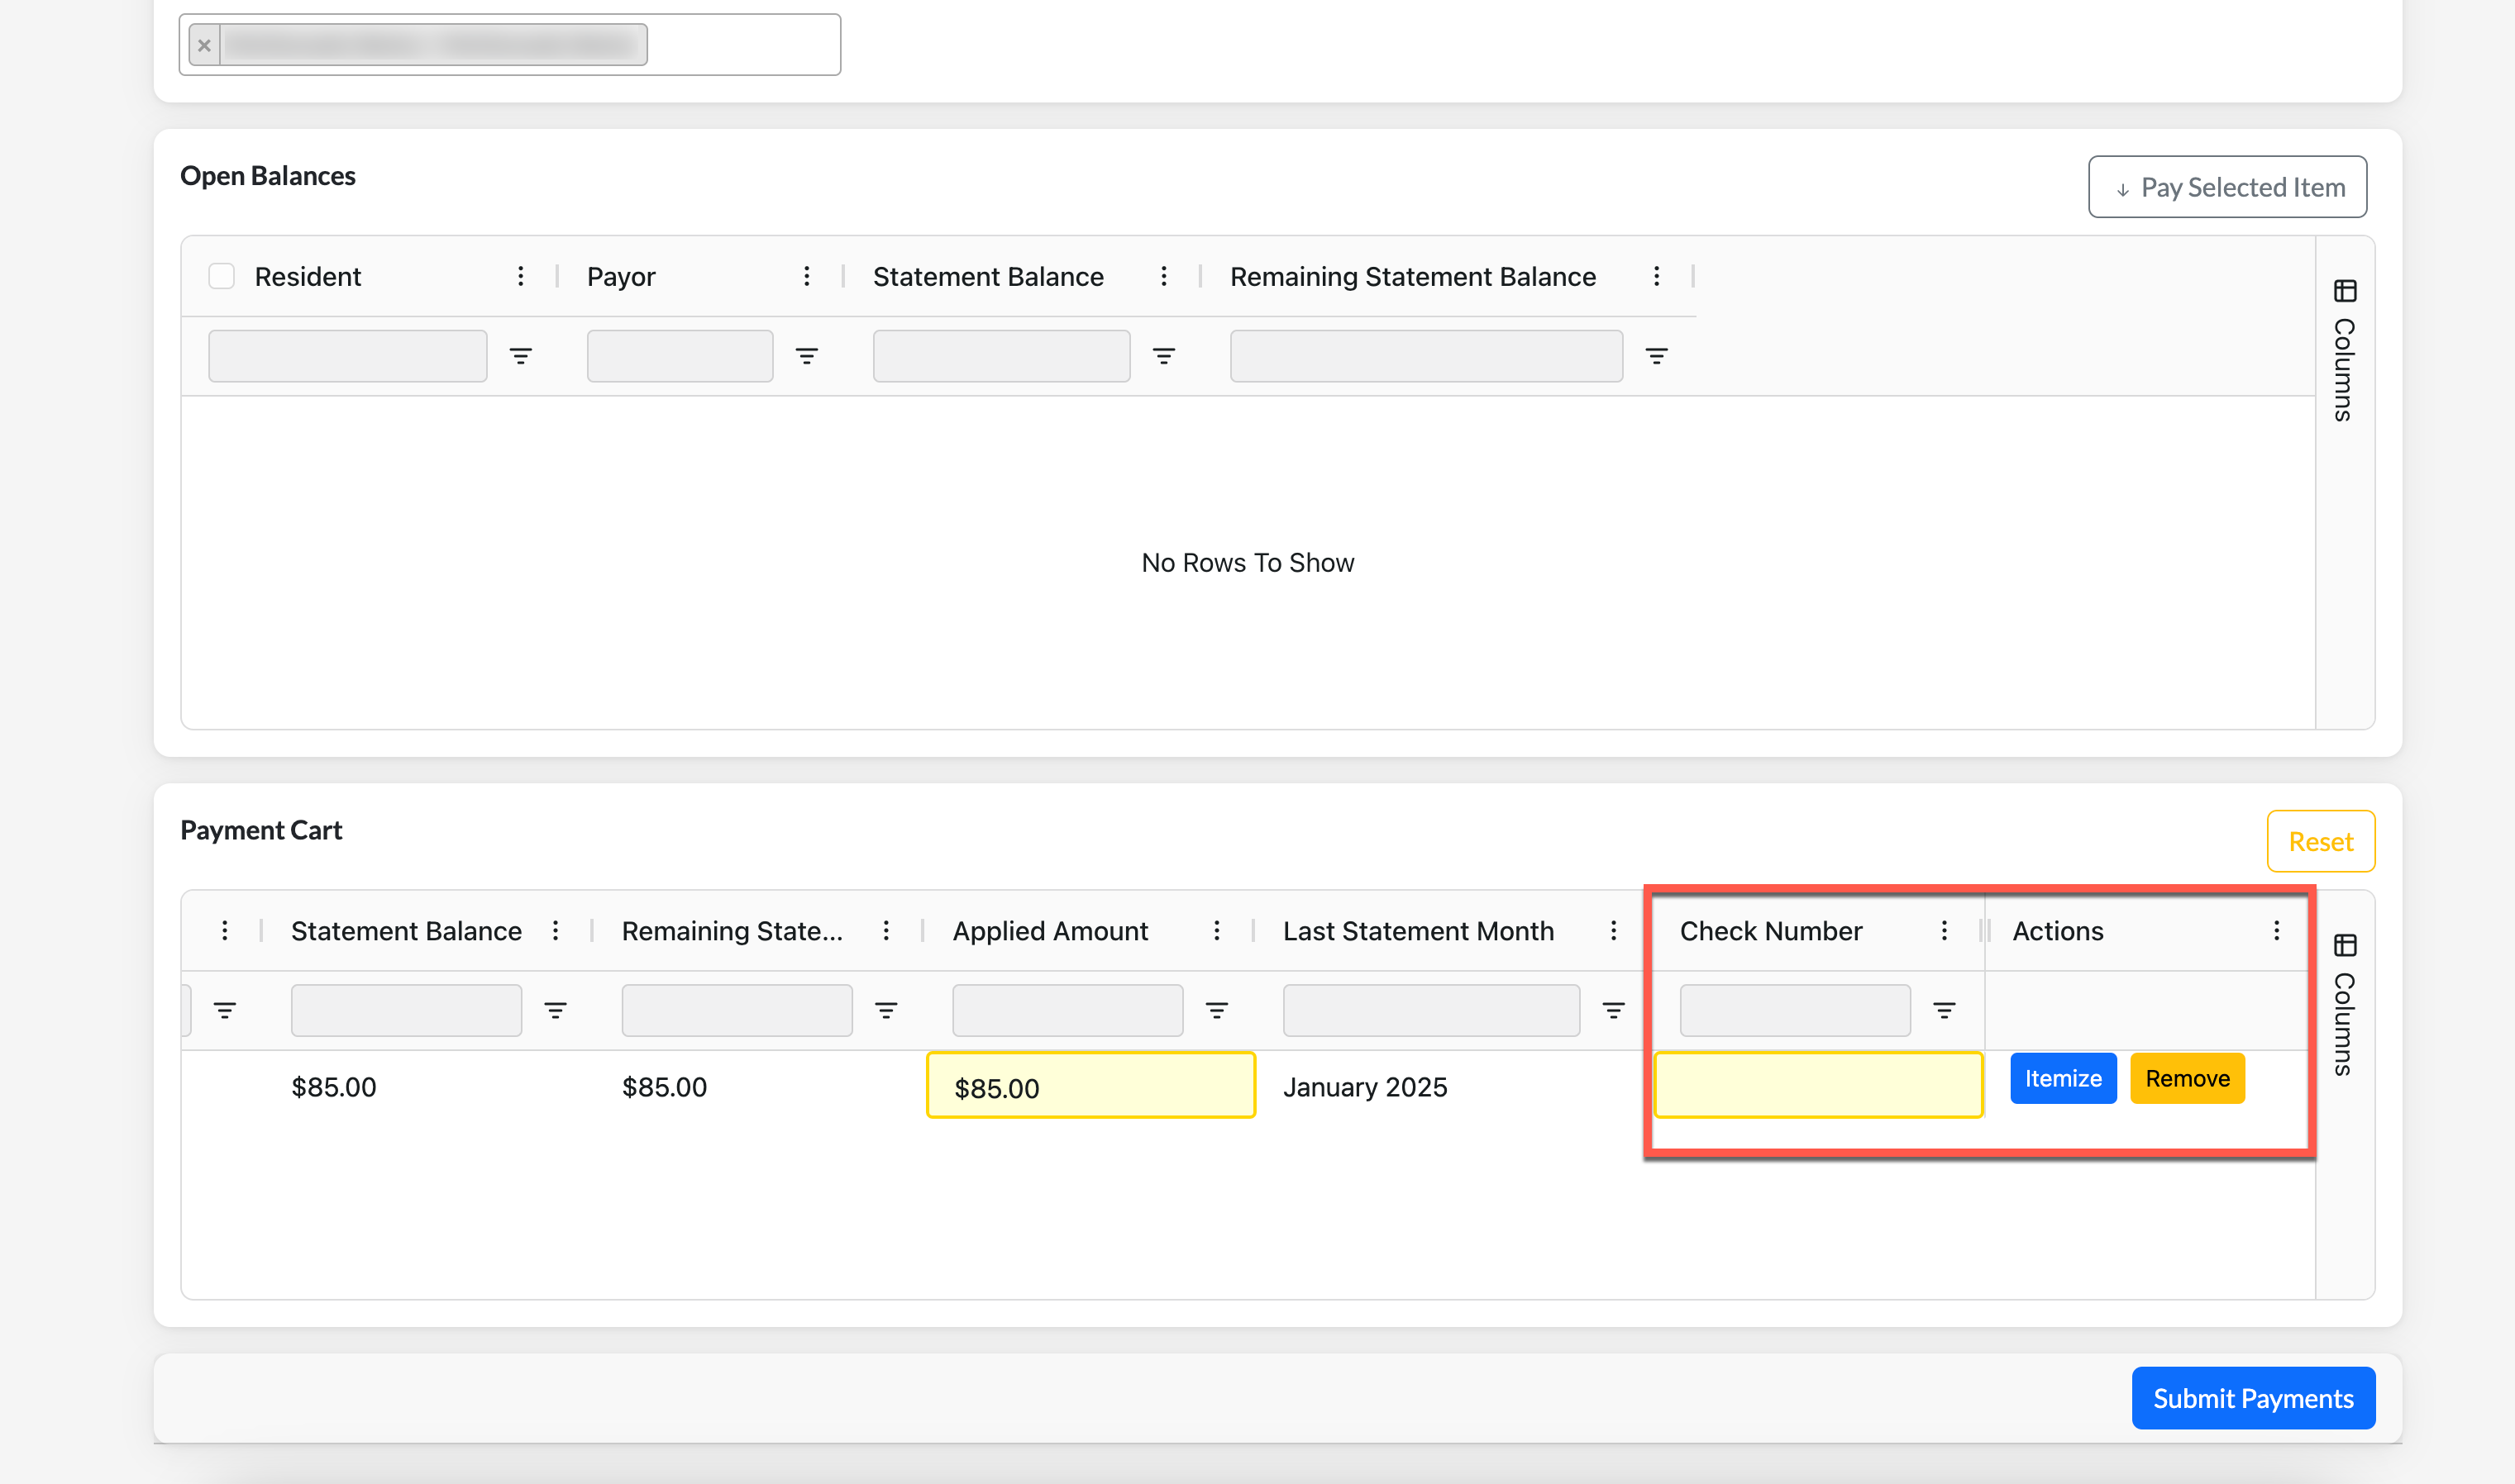
Task: Expand the Columns side panel in Open Balances
Action: click(x=2344, y=350)
